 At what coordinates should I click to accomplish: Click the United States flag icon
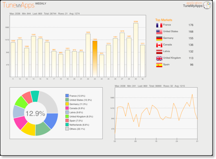tap(159, 32)
